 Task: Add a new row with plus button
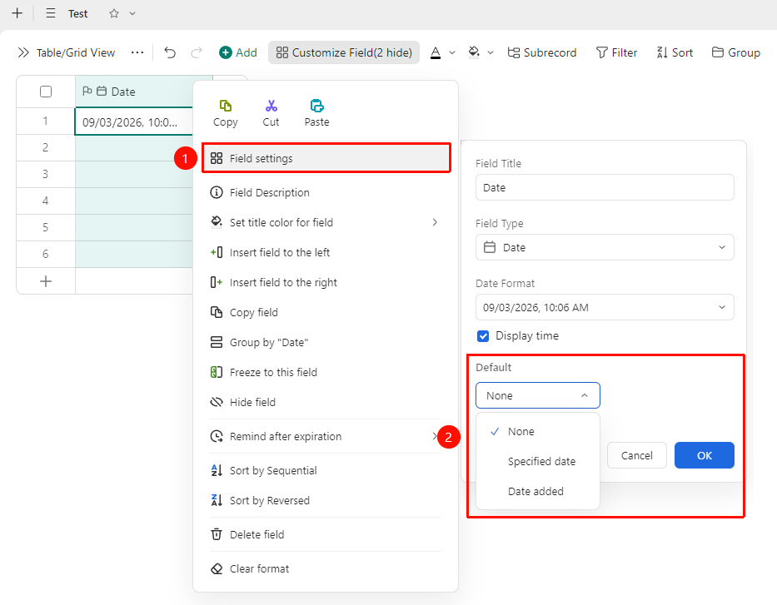(46, 281)
